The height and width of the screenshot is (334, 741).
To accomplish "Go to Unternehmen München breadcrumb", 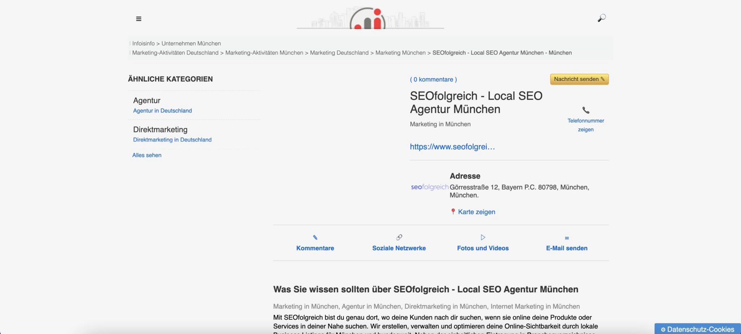I will coord(191,43).
